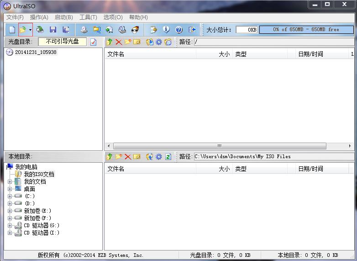The width and height of the screenshot is (357, 261).
Task: Expand the CD 驱动器 (I:) node
Action: tap(10, 233)
